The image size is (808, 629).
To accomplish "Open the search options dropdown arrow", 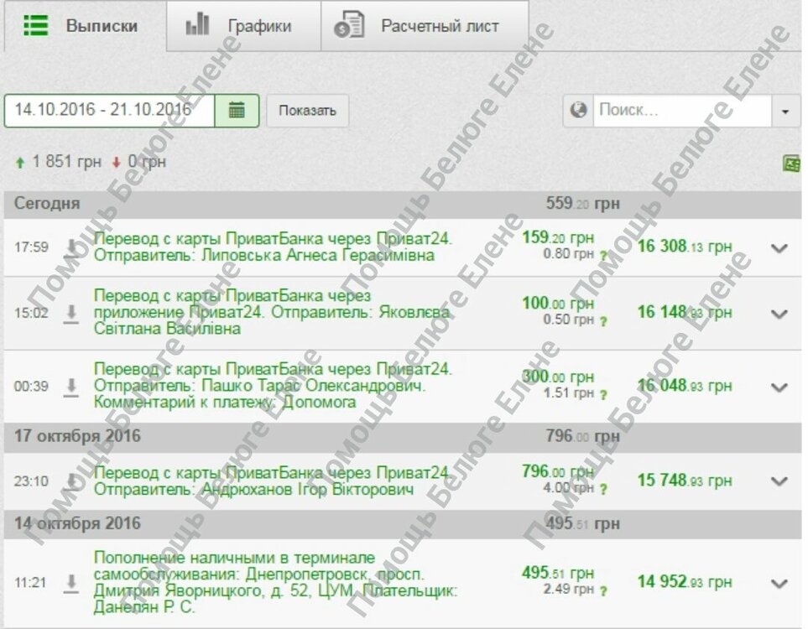I will point(785,111).
